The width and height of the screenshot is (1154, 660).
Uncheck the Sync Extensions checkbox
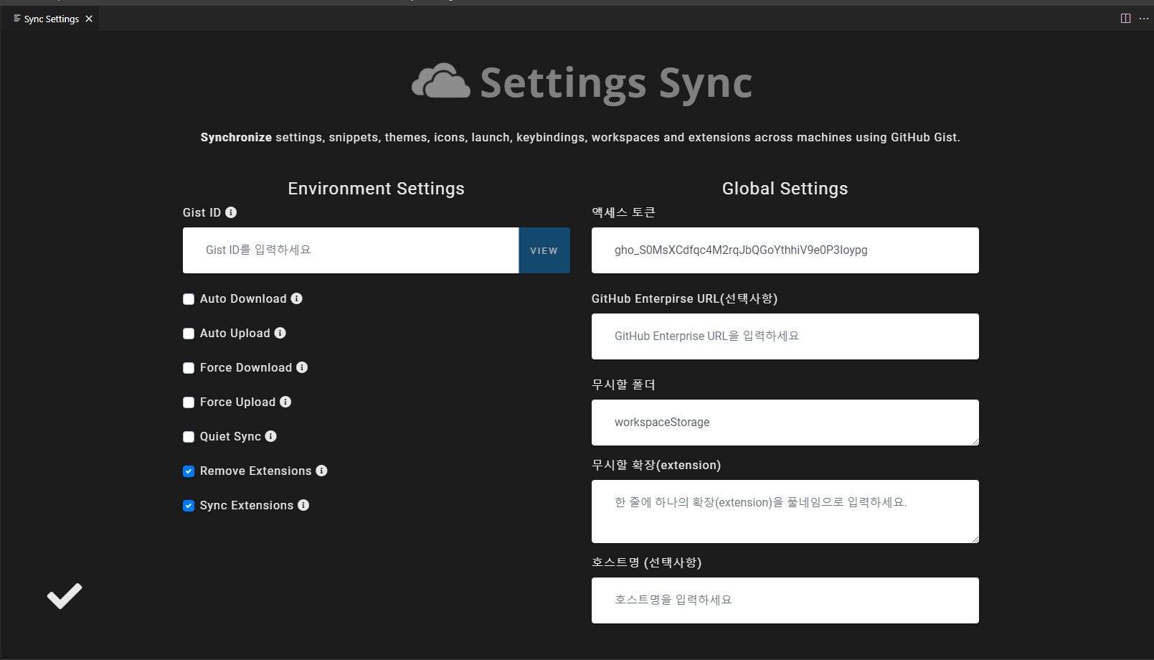pos(189,506)
